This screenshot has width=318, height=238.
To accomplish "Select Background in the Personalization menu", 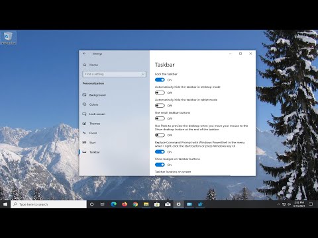I will coord(114,95).
